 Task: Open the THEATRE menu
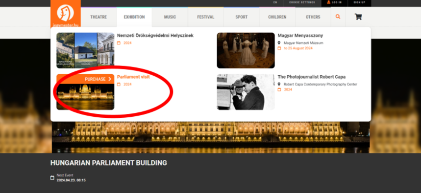99,17
